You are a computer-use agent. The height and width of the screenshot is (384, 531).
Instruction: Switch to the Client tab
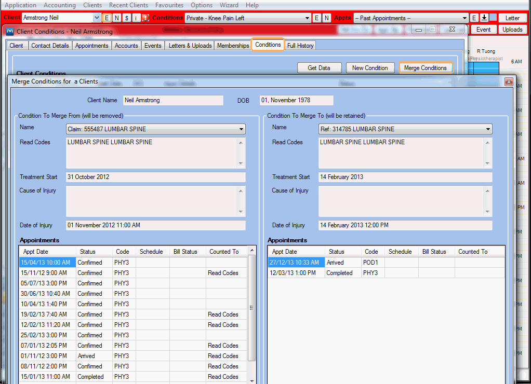16,46
